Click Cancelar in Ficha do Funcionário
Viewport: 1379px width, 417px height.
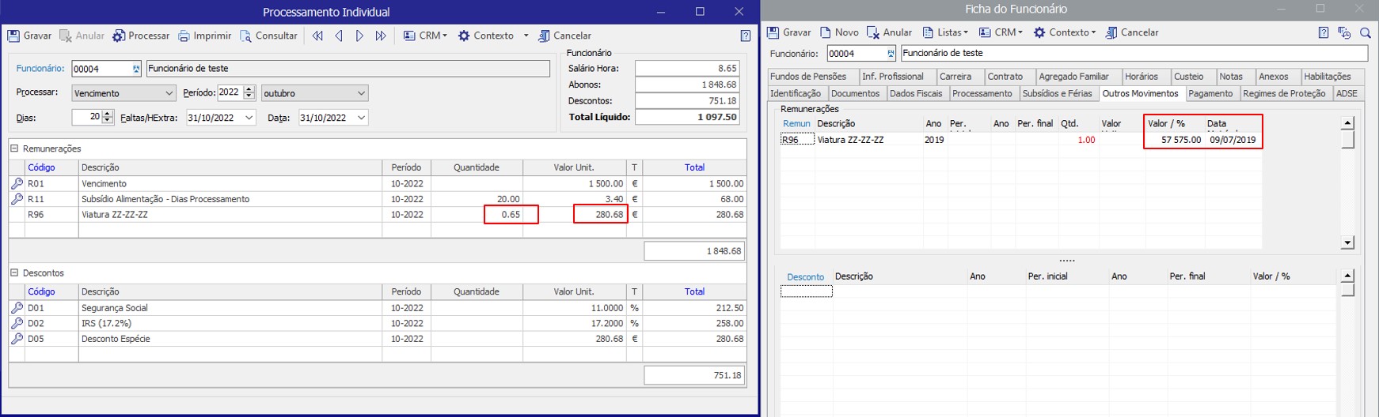(x=1132, y=32)
